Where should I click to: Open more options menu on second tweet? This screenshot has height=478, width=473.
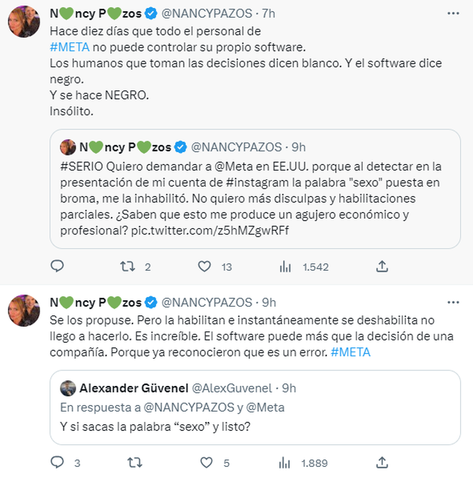(x=453, y=302)
